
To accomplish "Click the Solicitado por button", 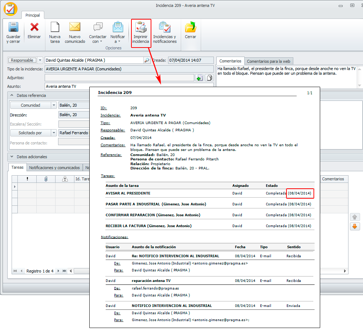I will click(x=30, y=133).
